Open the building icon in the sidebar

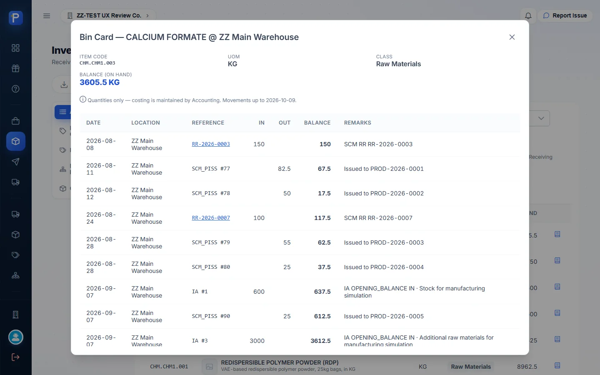16,315
